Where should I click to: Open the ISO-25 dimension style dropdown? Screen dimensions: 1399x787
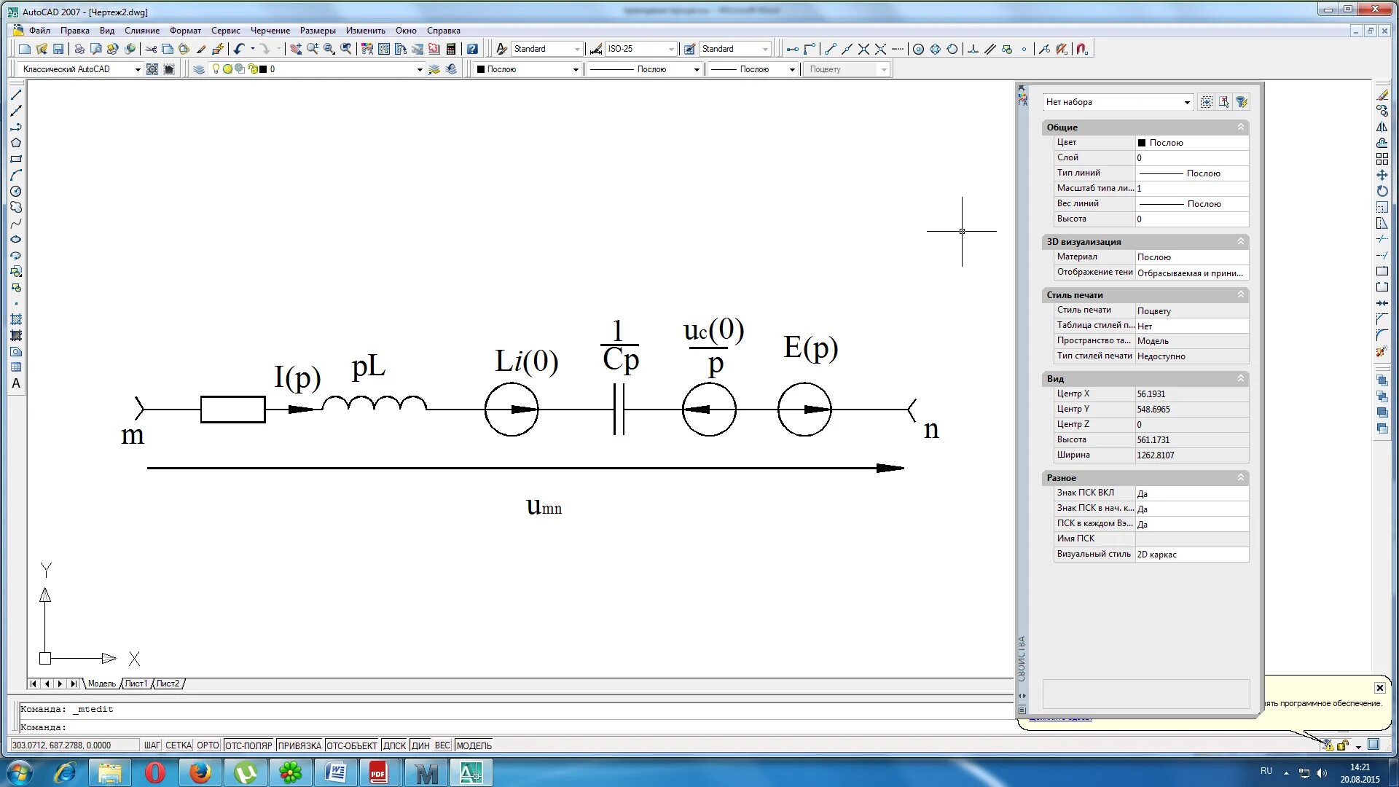tap(671, 49)
